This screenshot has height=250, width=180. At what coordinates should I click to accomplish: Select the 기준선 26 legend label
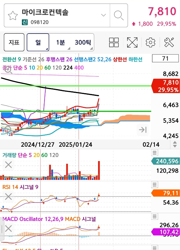[x=33, y=60]
